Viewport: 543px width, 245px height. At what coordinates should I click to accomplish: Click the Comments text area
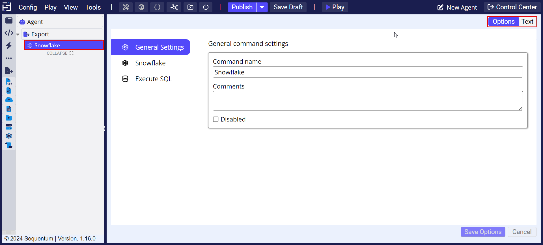point(368,101)
